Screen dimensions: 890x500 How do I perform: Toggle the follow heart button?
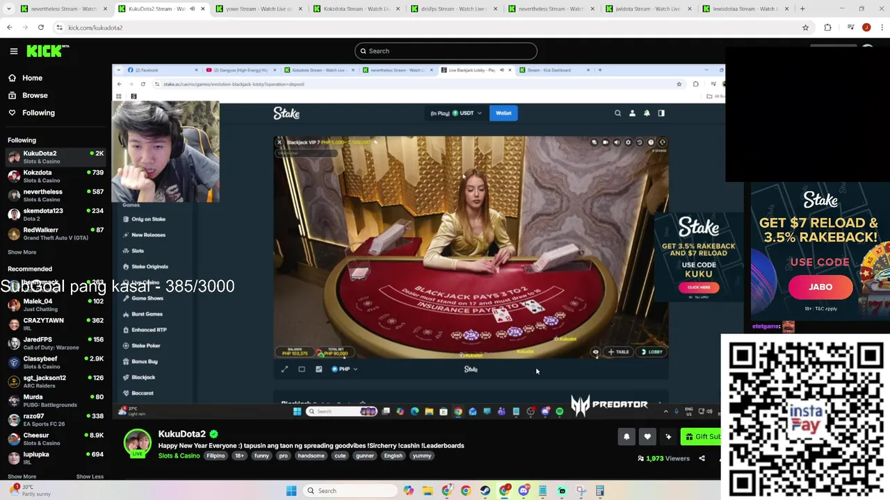coord(647,437)
